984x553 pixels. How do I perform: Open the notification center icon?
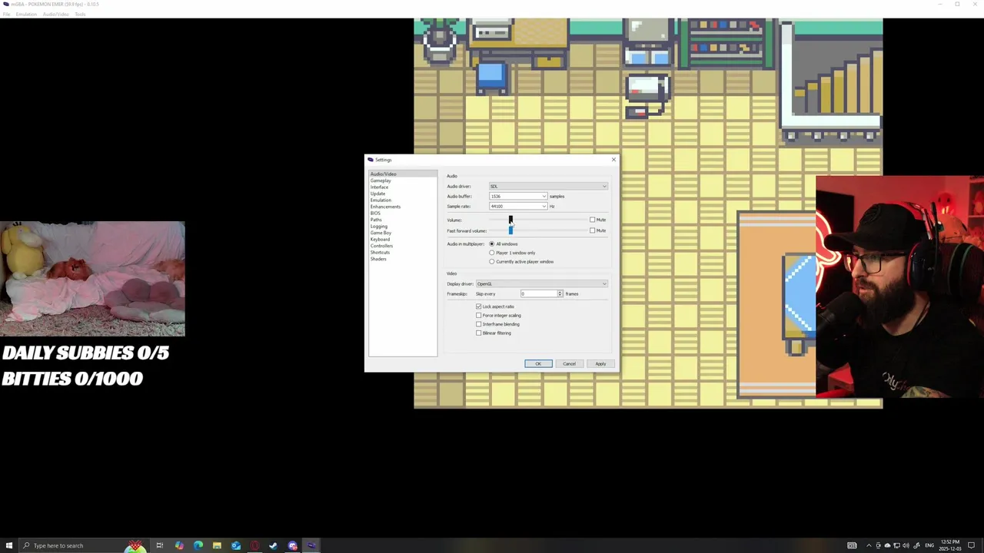pyautogui.click(x=971, y=545)
